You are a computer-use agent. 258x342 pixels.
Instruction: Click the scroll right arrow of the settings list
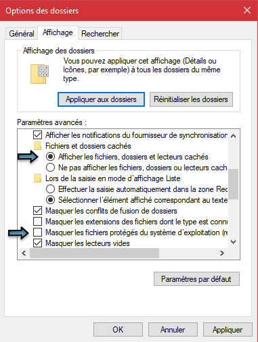tap(222, 253)
